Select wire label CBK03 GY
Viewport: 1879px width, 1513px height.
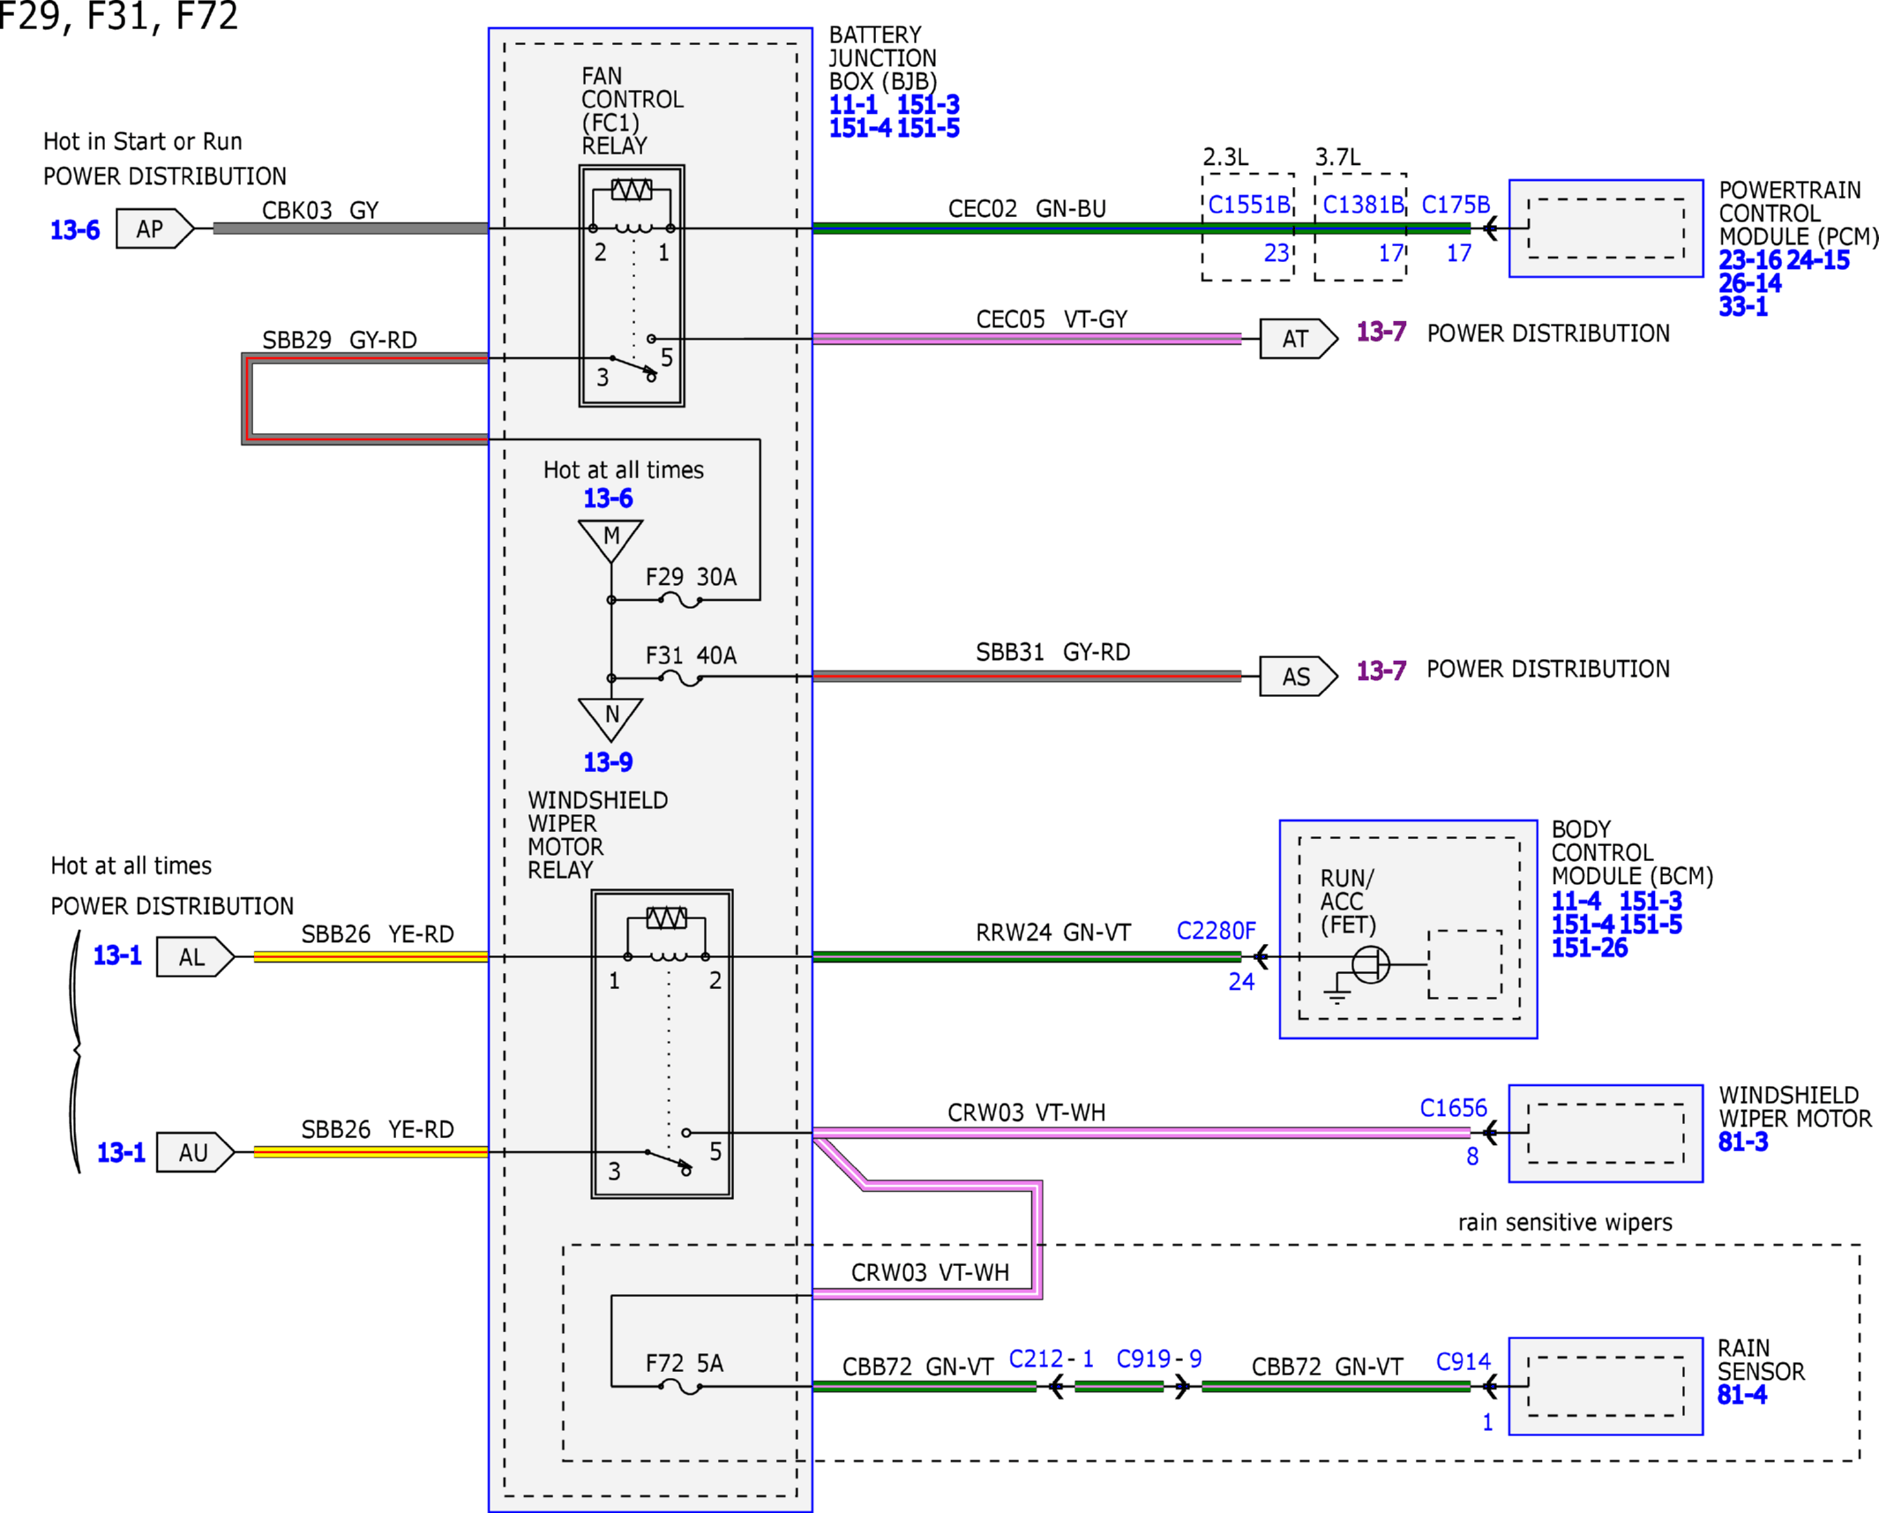320,211
